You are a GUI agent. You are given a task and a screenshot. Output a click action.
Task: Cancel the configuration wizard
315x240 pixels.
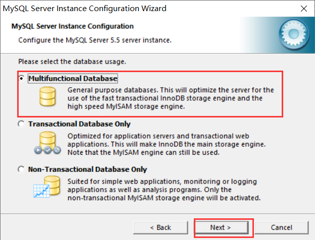281,227
